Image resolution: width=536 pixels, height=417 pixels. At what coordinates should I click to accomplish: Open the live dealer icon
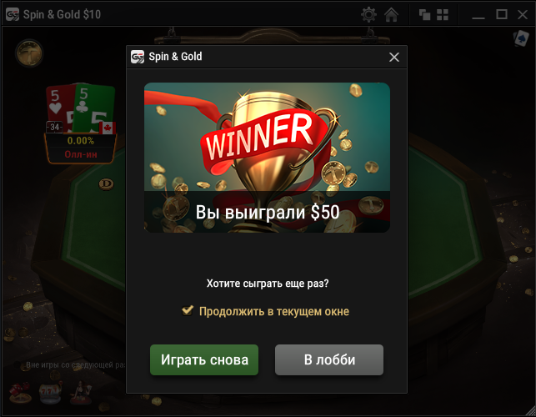tap(81, 393)
